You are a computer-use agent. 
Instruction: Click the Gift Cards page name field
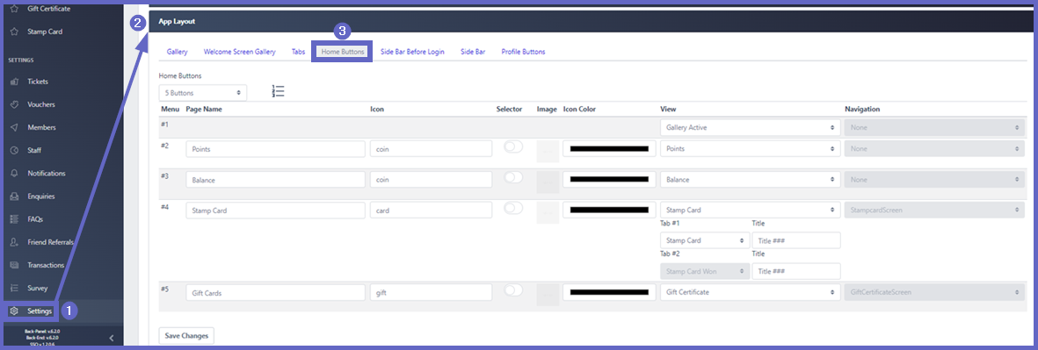click(275, 292)
